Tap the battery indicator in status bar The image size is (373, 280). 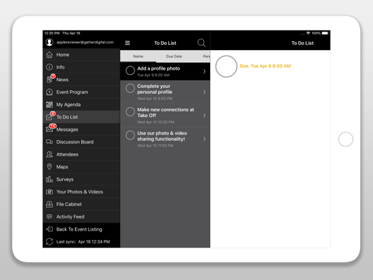click(x=325, y=33)
